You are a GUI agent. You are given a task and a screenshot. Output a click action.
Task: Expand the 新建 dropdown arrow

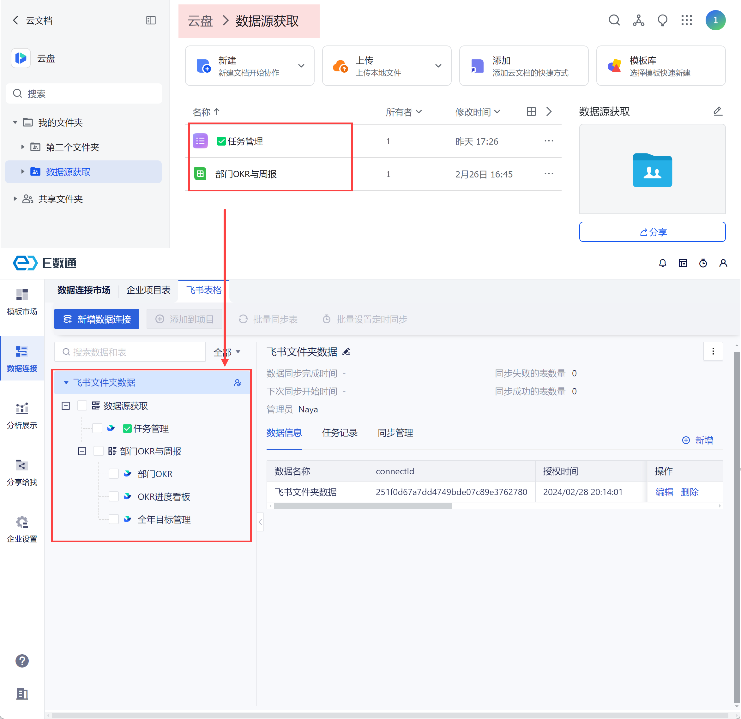point(301,66)
